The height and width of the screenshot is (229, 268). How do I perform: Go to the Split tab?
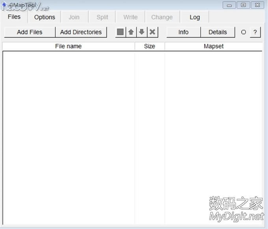102,17
